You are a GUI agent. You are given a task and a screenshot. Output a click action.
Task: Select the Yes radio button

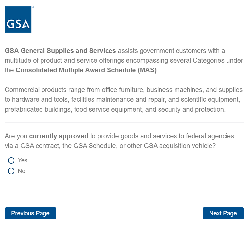(11, 160)
